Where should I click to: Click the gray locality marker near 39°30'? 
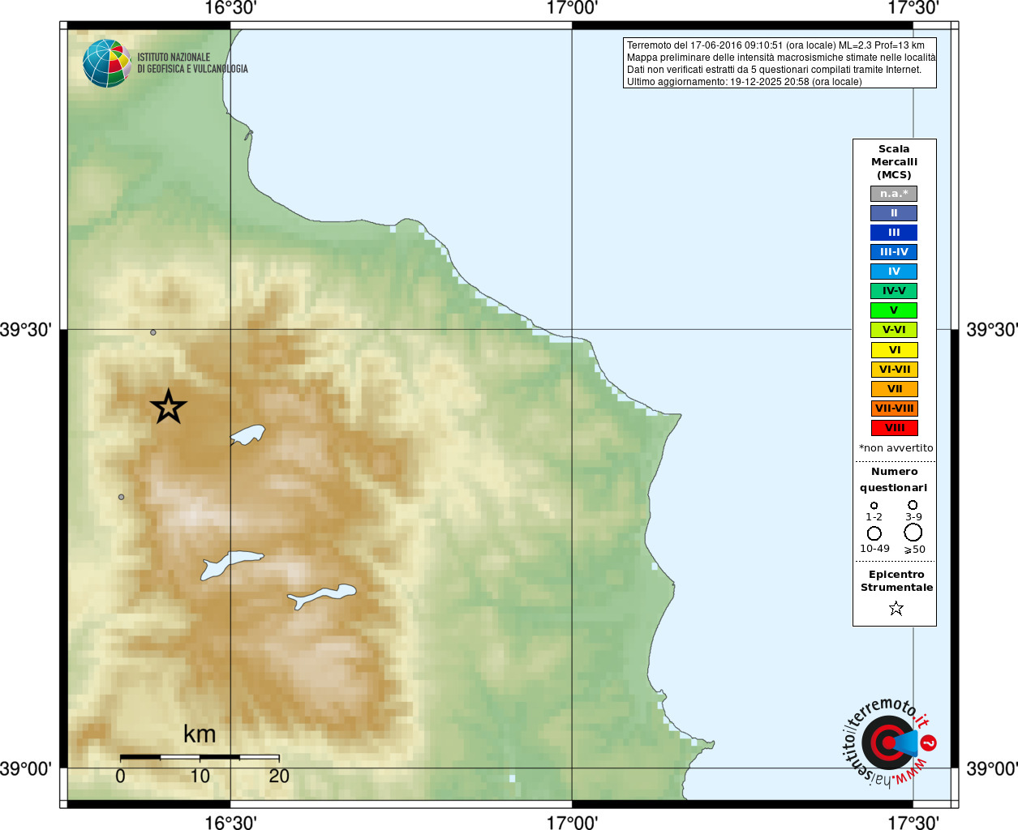click(152, 332)
